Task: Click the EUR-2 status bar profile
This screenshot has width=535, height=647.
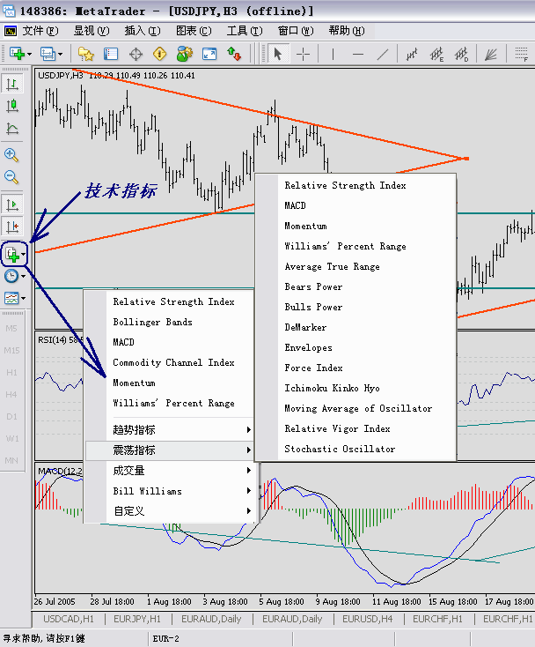Action: [165, 639]
